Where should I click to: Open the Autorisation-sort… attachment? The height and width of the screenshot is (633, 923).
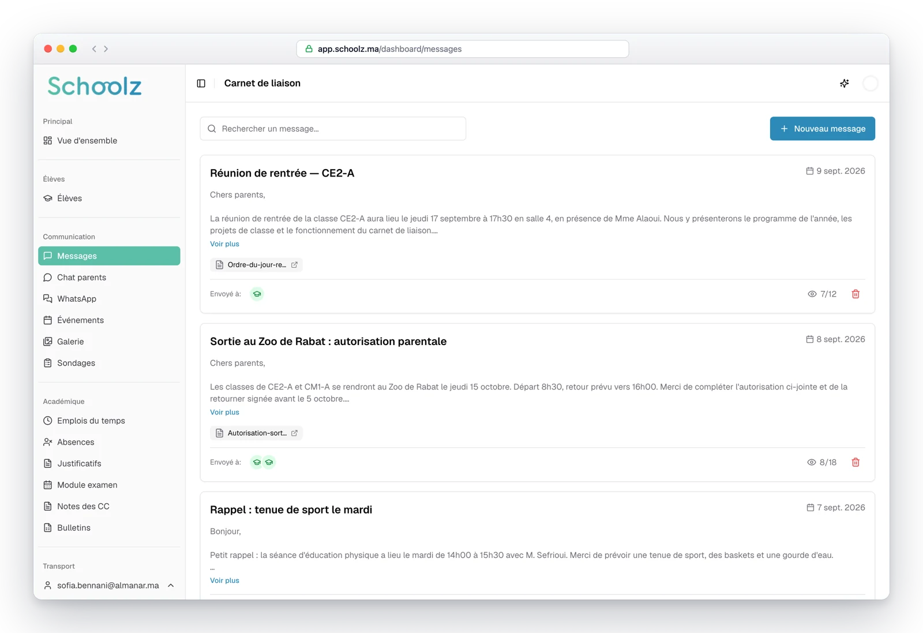pyautogui.click(x=256, y=433)
